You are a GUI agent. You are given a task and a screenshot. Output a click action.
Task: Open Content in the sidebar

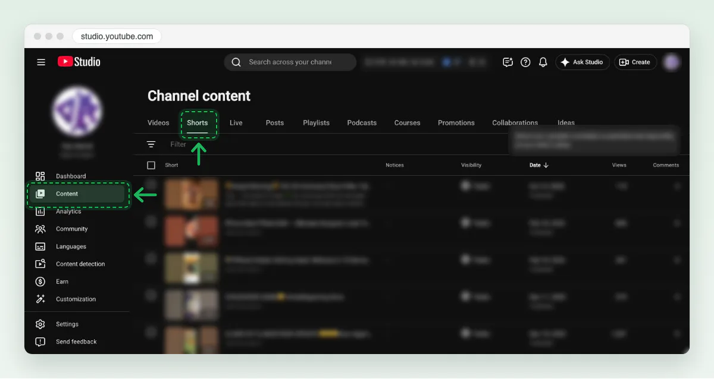tap(77, 194)
